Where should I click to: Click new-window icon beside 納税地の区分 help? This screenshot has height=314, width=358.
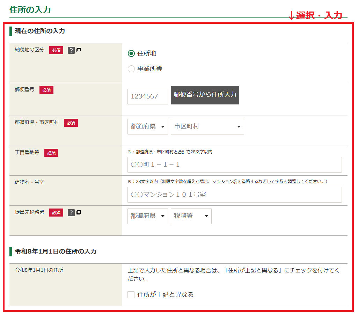[79, 50]
